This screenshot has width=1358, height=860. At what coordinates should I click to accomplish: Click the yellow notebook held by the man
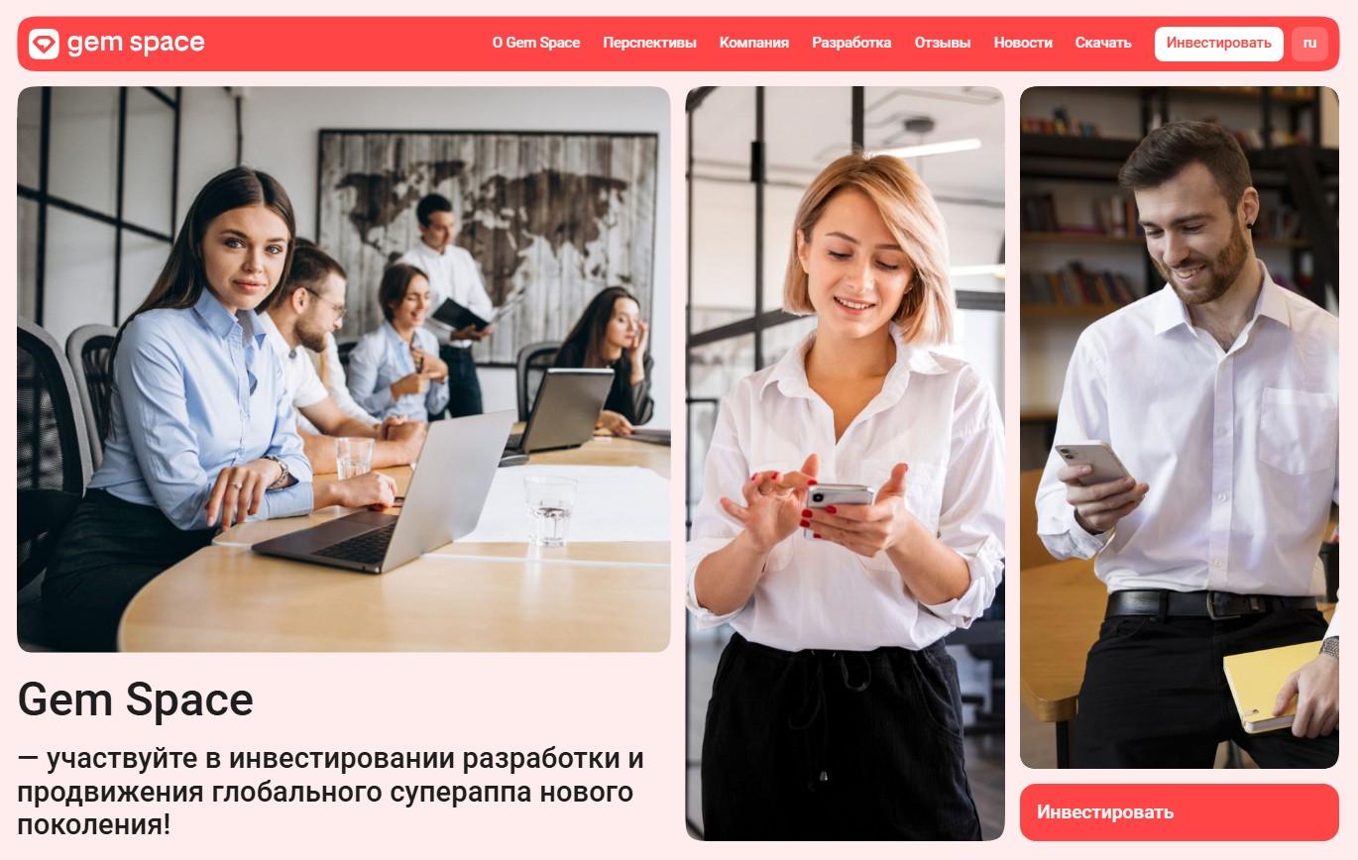[x=1274, y=686]
